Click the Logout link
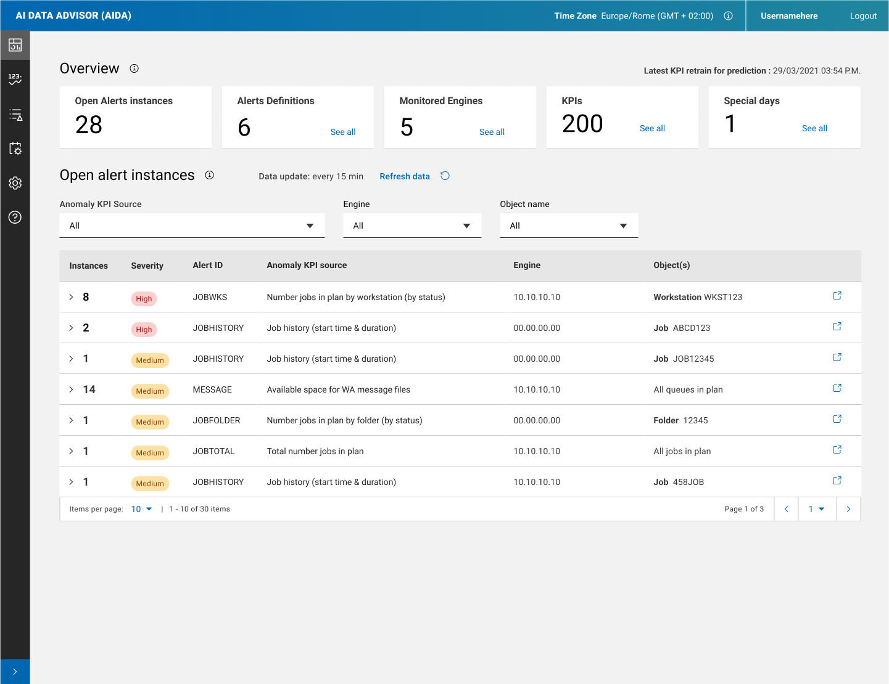The height and width of the screenshot is (684, 889). click(x=862, y=16)
